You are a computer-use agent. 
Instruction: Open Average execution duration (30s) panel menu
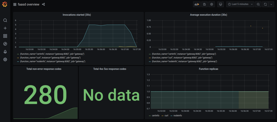click(x=208, y=15)
